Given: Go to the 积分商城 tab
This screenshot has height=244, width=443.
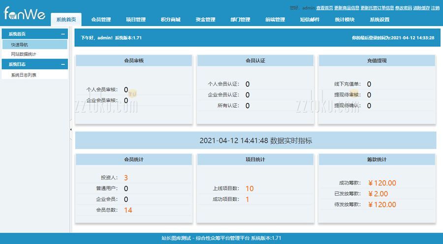Looking at the screenshot, I should point(170,20).
